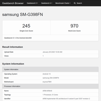101x101 pixels.
Task: Select the Upload Date value
Action: 52,52
